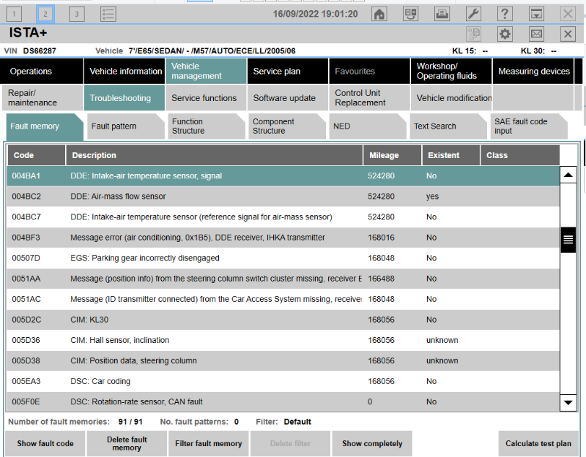Close the ISTA+ session with the X

(568, 34)
